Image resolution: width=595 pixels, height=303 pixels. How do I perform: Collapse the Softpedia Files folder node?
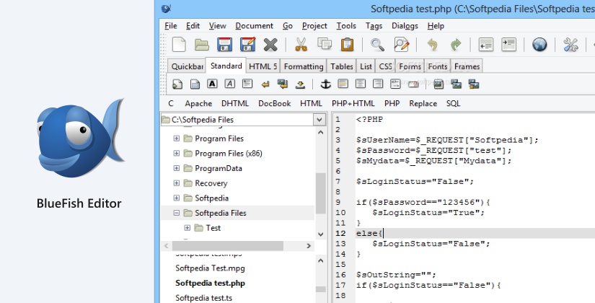pyautogui.click(x=177, y=214)
